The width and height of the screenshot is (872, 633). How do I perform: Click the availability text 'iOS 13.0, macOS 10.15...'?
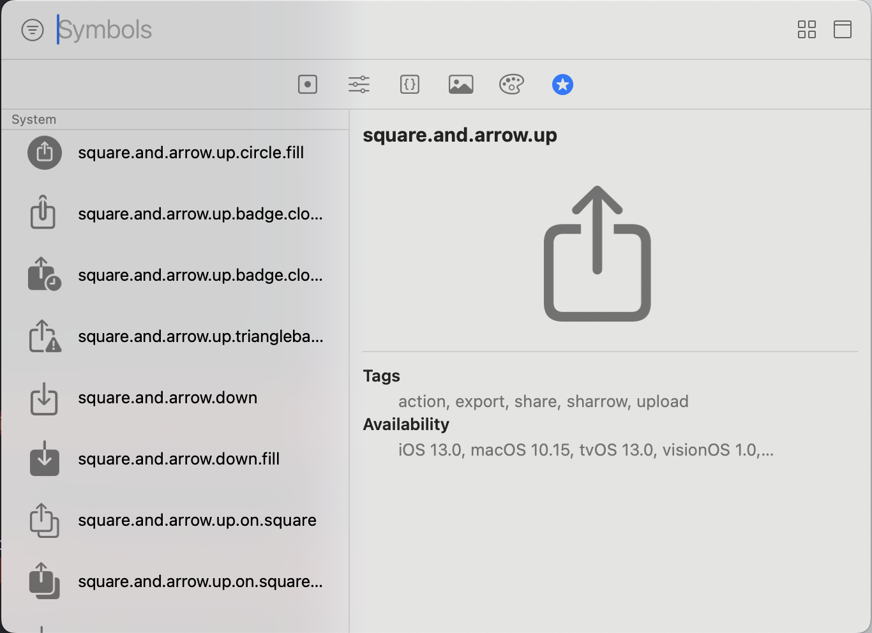click(586, 450)
